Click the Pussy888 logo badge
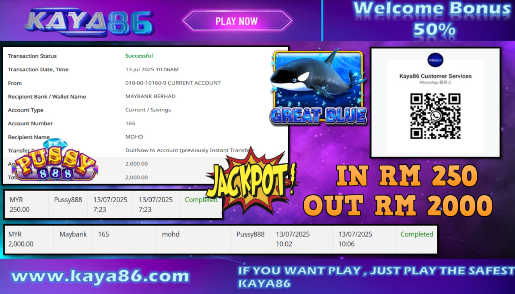The height and width of the screenshot is (294, 515). point(56,160)
